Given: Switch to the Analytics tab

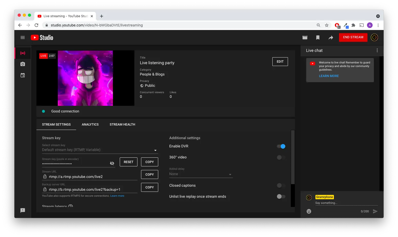Looking at the screenshot, I should (x=90, y=124).
